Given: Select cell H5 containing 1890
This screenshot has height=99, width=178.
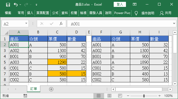Looking at the screenshot, I should 140,62.
